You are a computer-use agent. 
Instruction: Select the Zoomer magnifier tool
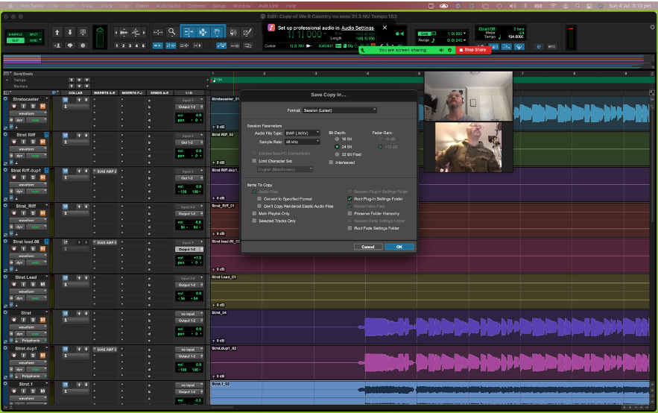pos(171,32)
